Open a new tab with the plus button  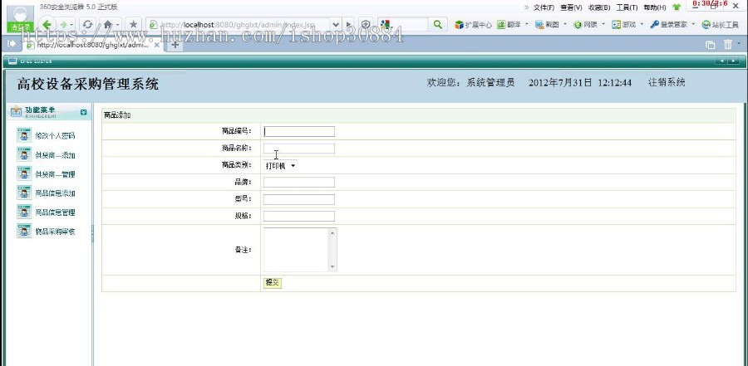coord(175,45)
